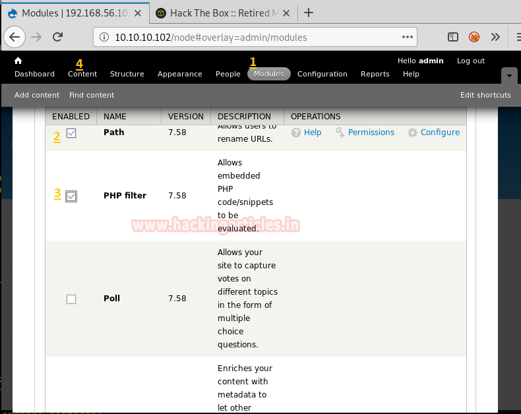
Task: Click version 7.58 in Path row
Action: click(177, 133)
